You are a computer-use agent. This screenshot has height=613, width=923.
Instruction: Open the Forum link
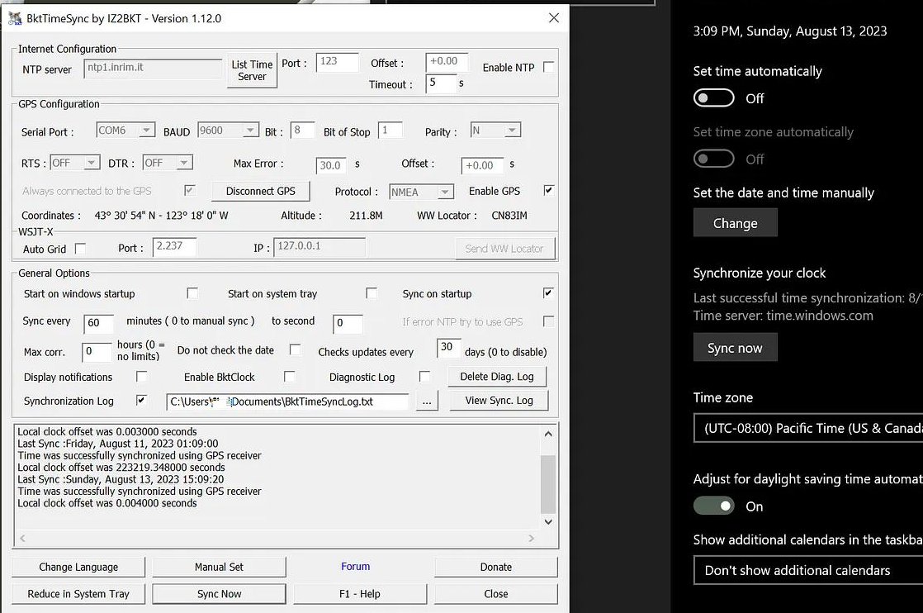(x=356, y=567)
